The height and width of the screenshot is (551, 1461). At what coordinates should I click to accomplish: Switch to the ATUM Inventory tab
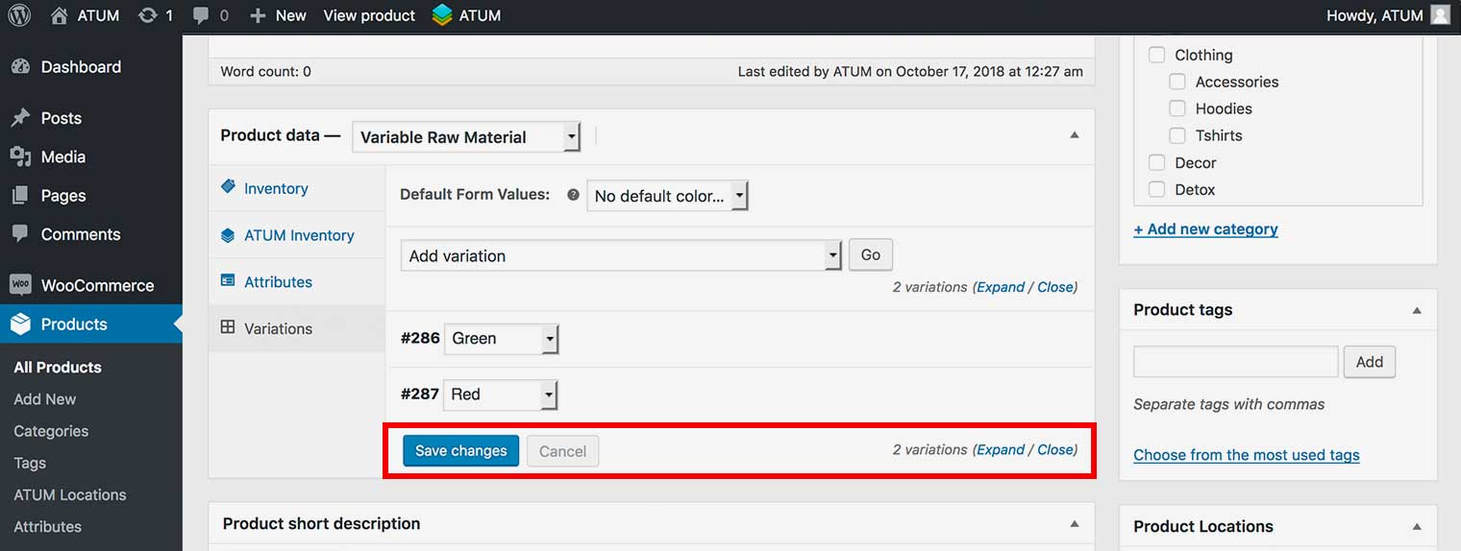(298, 235)
